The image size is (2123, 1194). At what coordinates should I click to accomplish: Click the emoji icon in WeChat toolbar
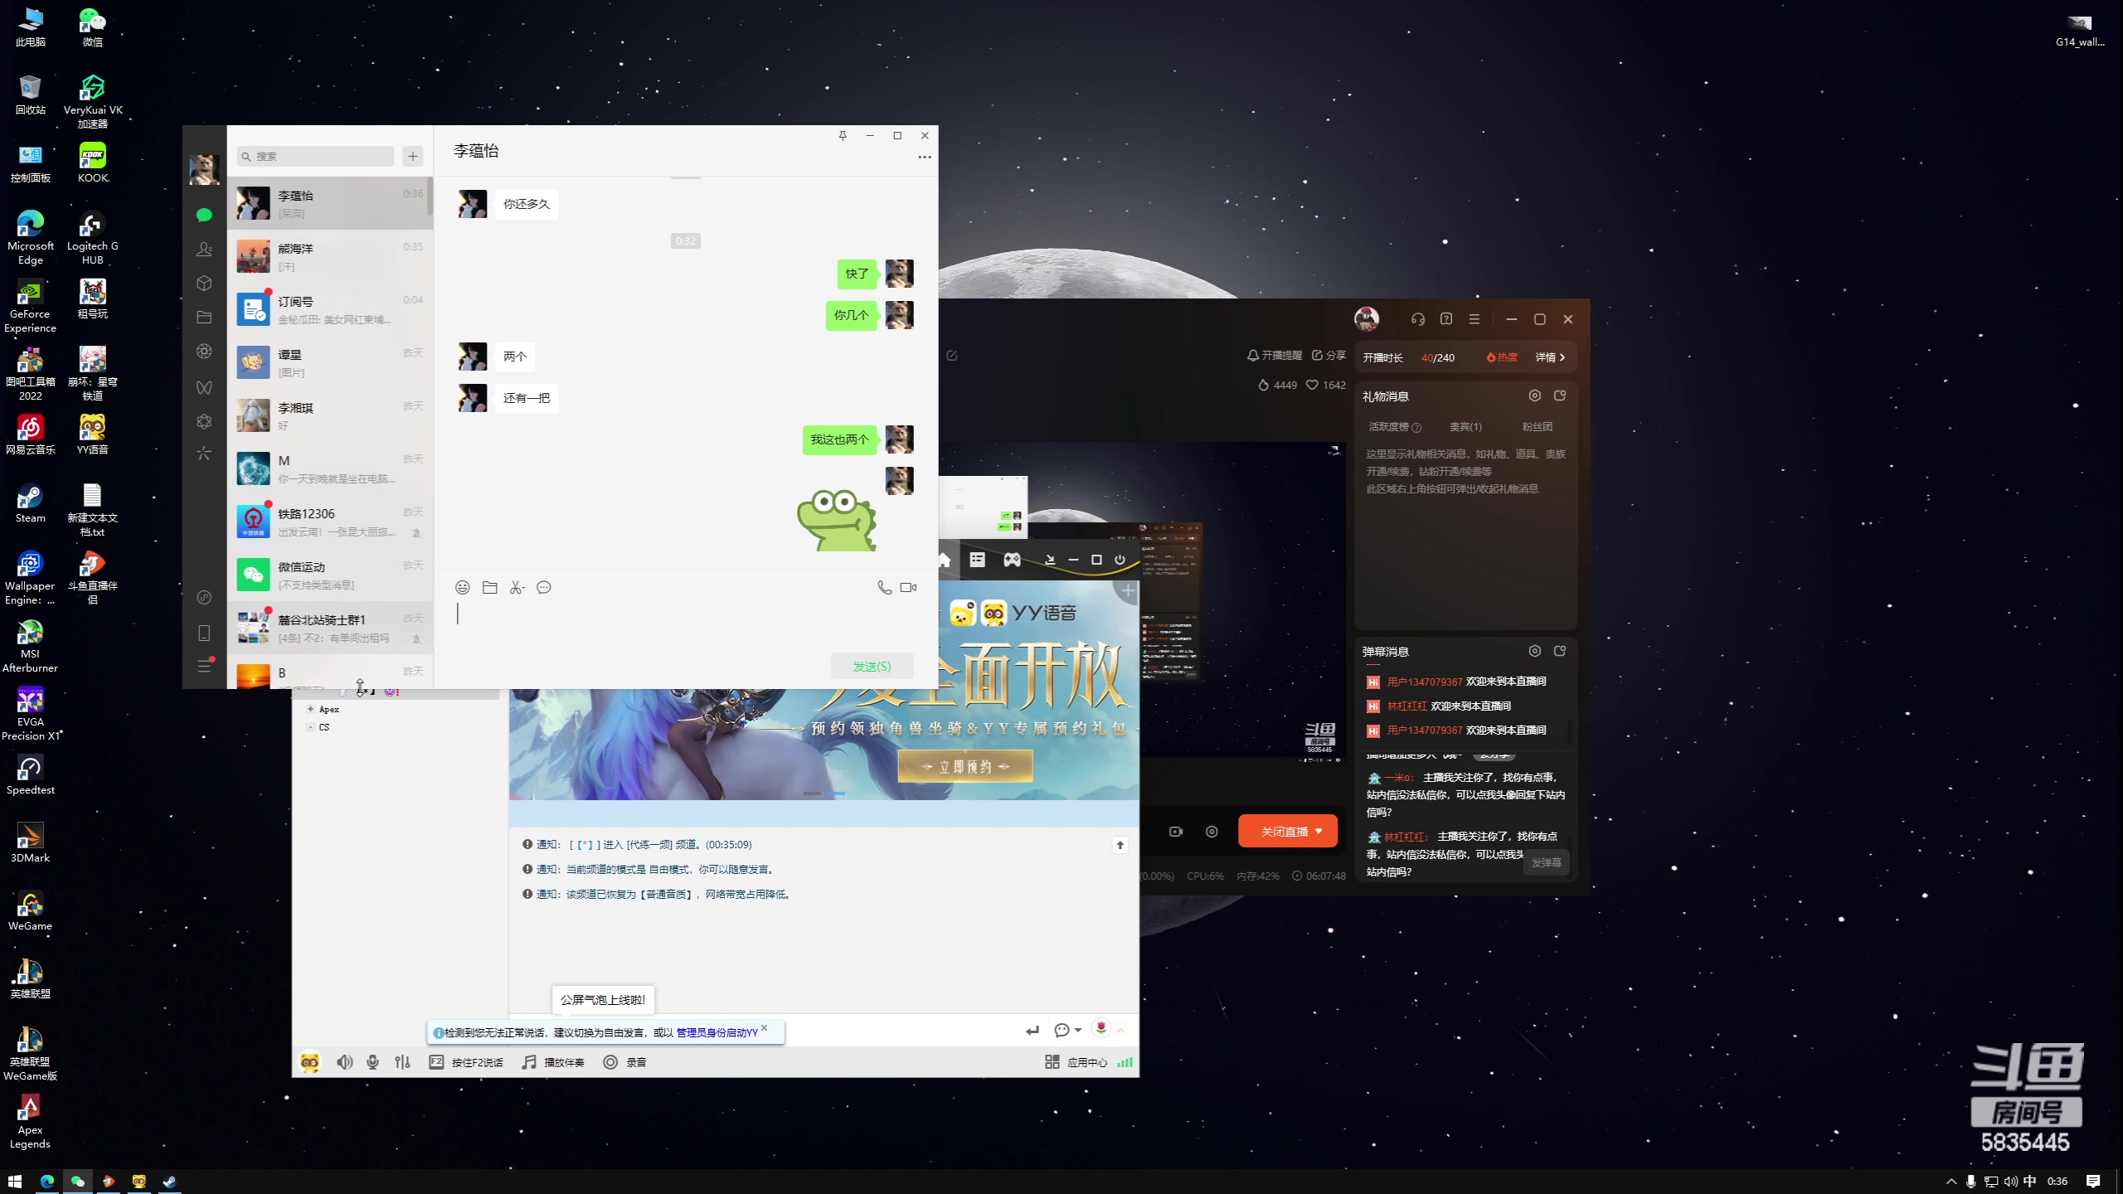(x=462, y=588)
